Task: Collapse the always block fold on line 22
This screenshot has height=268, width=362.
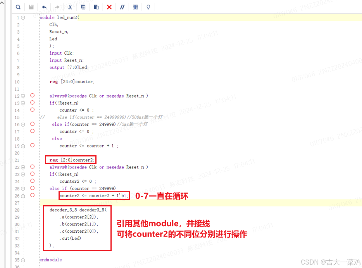Action: [x=23, y=167]
